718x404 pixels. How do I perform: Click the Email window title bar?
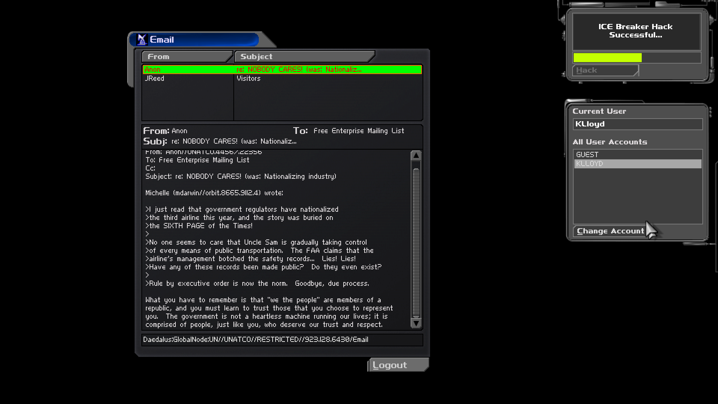194,40
